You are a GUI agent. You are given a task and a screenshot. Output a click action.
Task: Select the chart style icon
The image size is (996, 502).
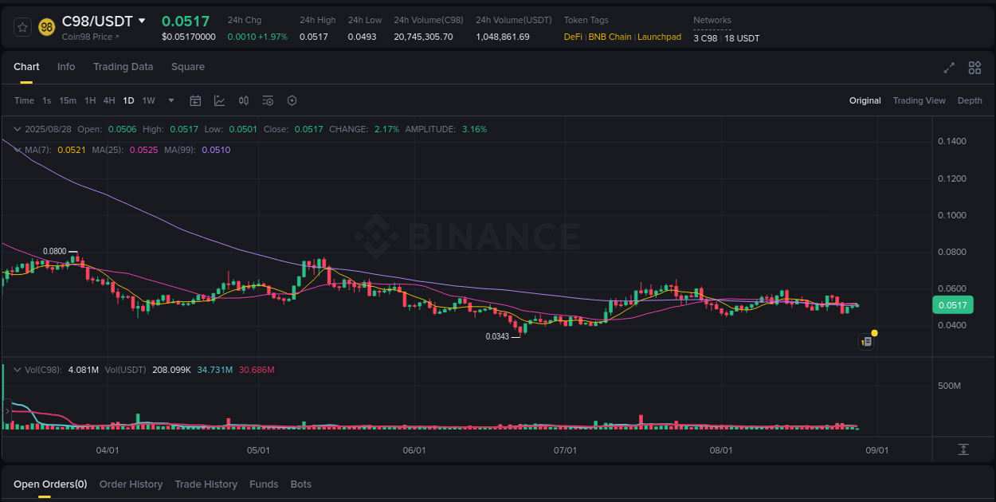(x=219, y=100)
